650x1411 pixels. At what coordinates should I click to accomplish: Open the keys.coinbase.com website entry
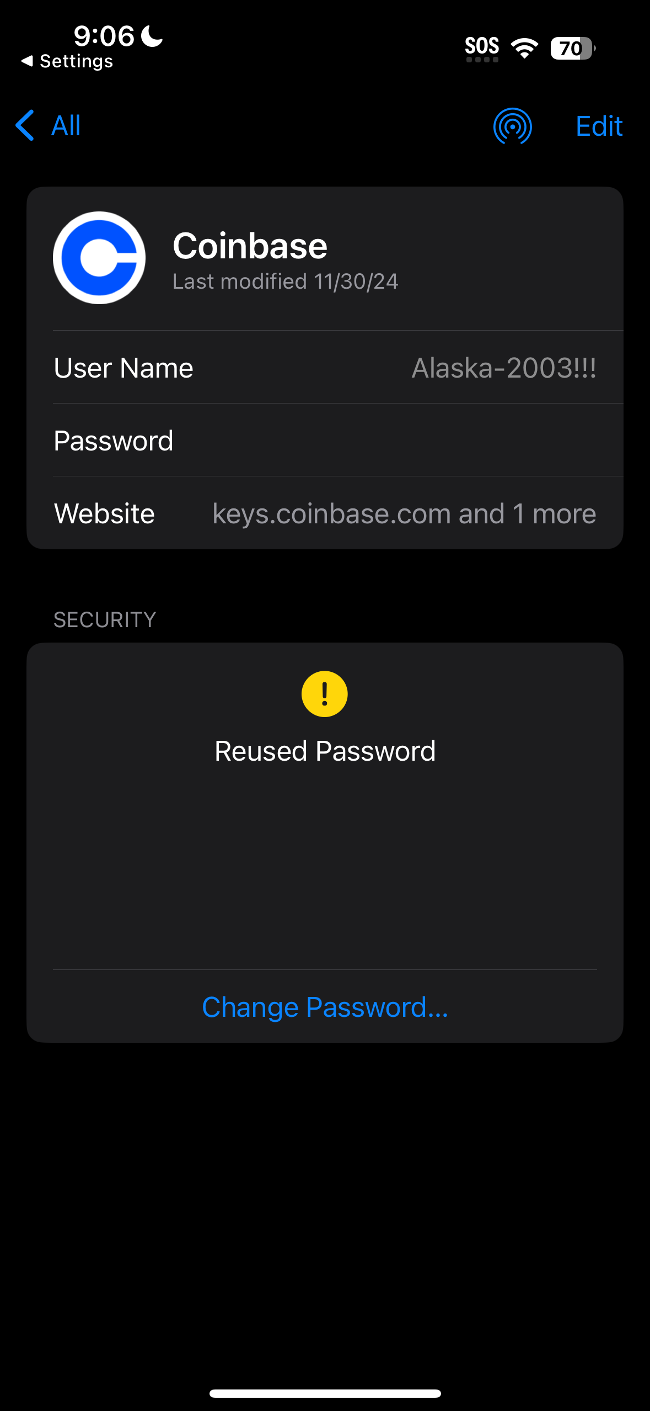click(x=404, y=513)
